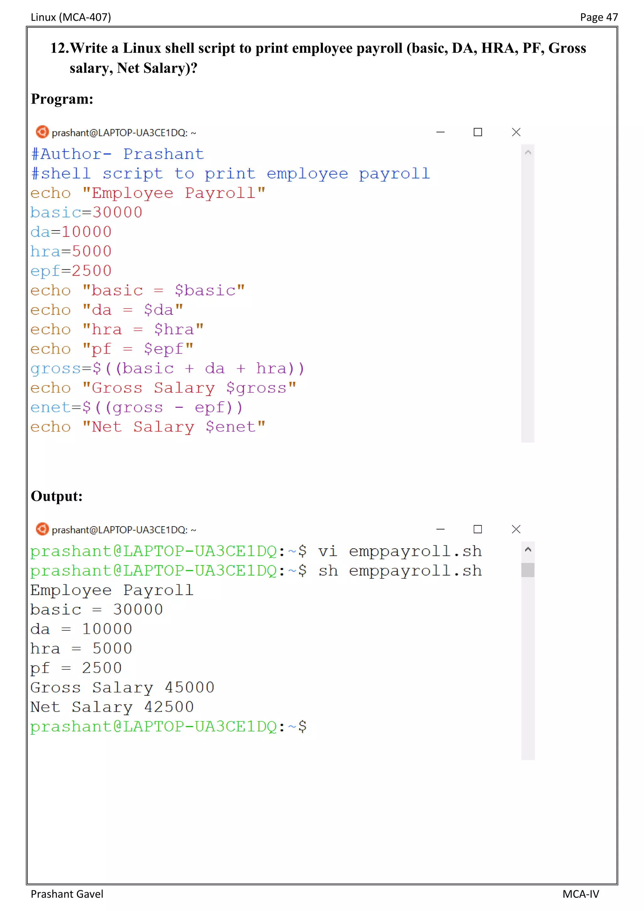Click the 'Prashant Gavel' footer text

point(67,894)
